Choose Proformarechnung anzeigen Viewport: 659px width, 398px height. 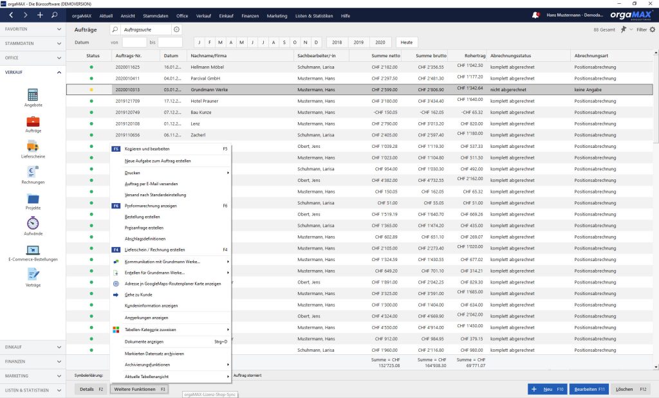(x=170, y=206)
